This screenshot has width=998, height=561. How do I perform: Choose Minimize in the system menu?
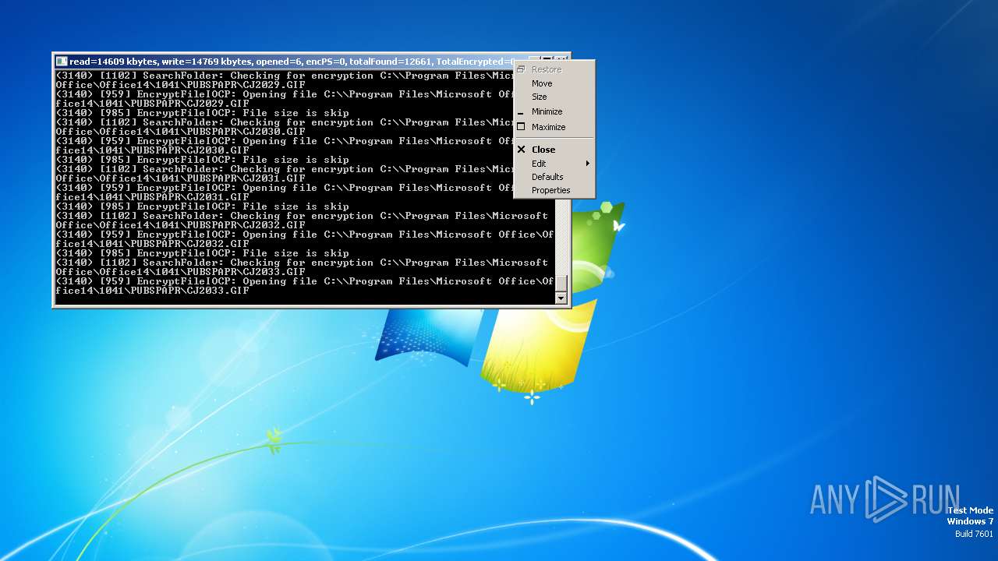pyautogui.click(x=554, y=111)
